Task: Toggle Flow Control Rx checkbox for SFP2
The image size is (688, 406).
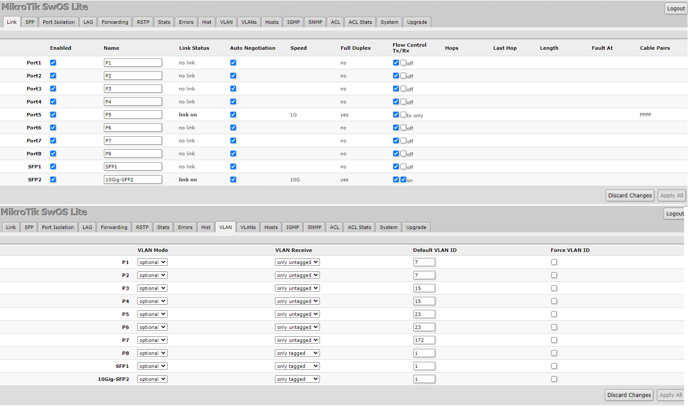Action: [403, 180]
